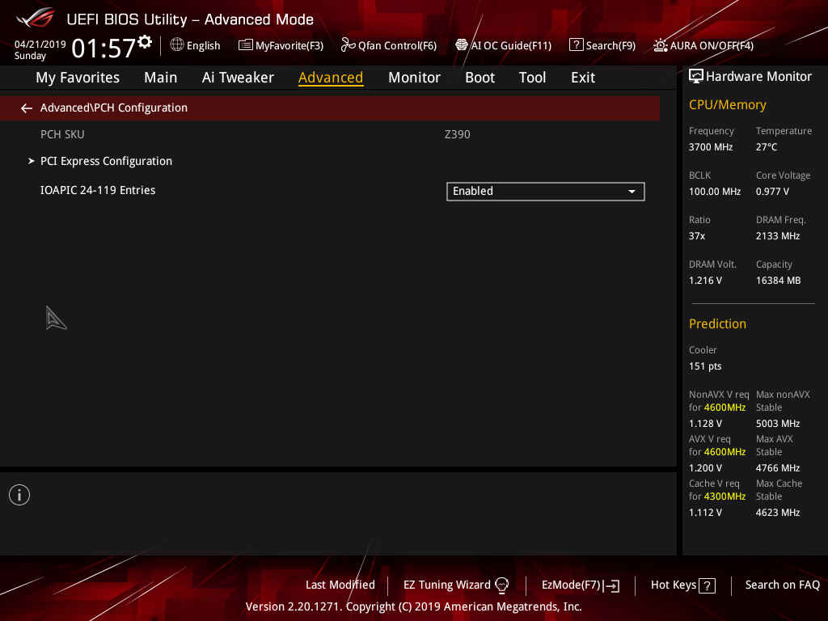Click the Search question mark icon
Screen dimensions: 828x621
pyautogui.click(x=576, y=45)
